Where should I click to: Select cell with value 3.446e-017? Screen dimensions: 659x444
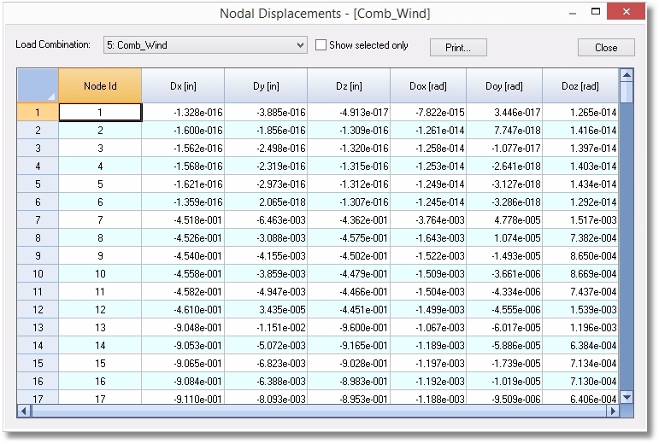[504, 113]
